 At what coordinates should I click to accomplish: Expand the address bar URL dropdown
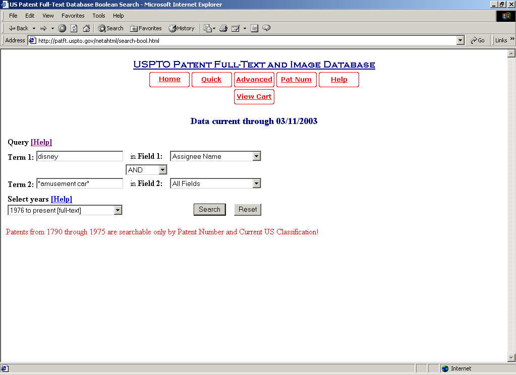point(461,40)
